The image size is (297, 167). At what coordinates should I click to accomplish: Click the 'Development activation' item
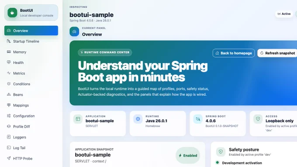[x=242, y=163]
